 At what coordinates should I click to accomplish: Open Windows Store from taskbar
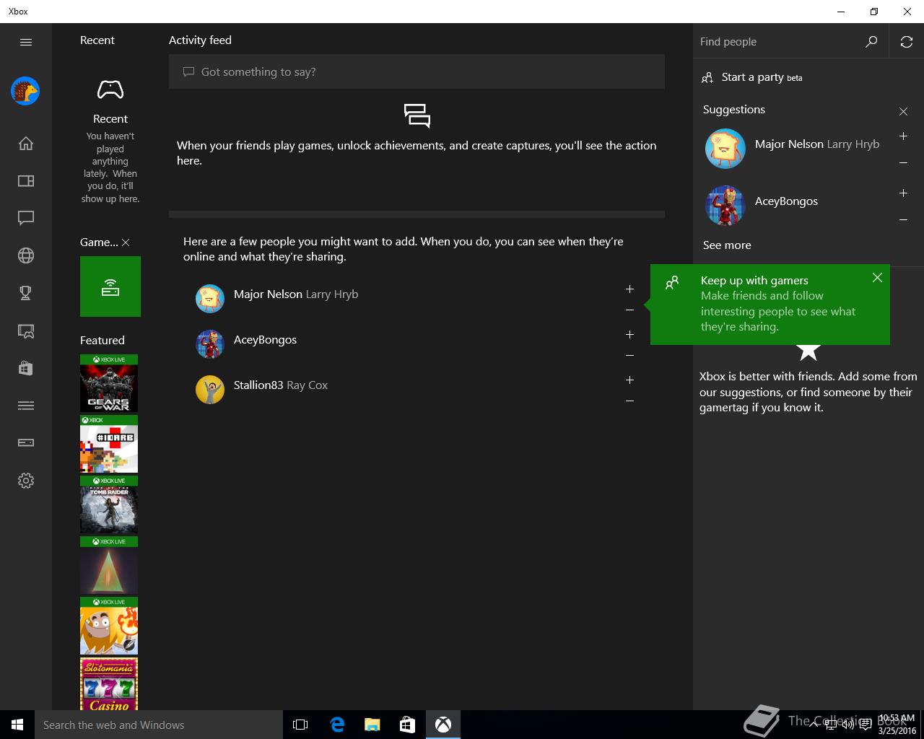tap(407, 725)
